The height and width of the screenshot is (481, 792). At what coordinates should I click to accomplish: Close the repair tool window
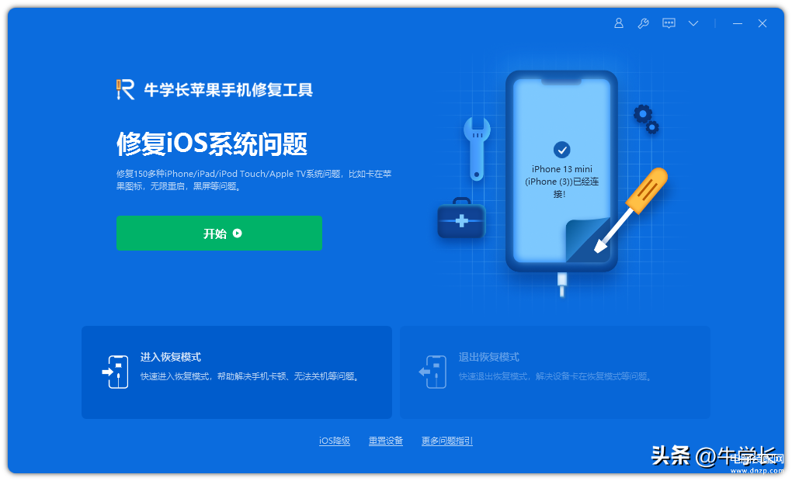click(762, 23)
